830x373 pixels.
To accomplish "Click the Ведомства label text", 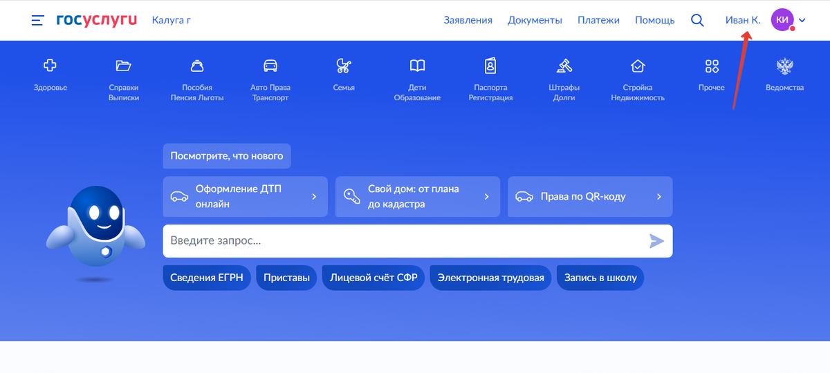I will (785, 88).
